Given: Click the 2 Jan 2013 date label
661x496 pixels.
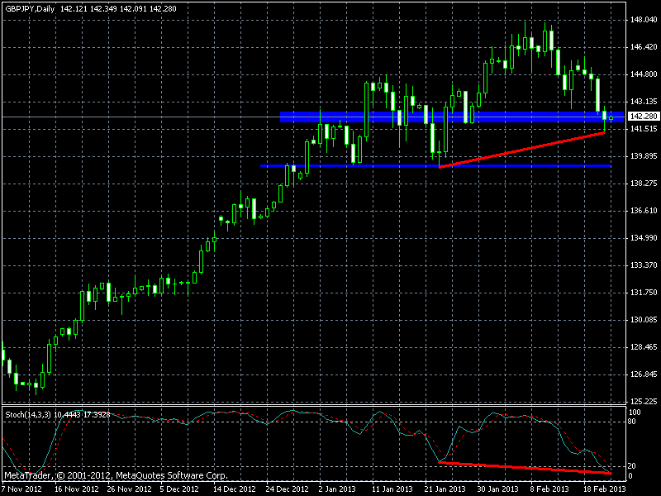Looking at the screenshot, I should pyautogui.click(x=337, y=489).
